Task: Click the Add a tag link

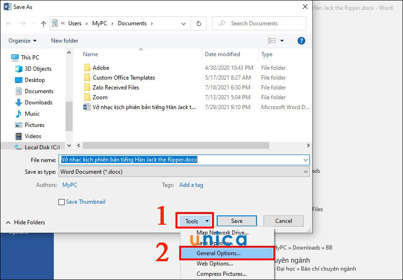Action: [191, 185]
